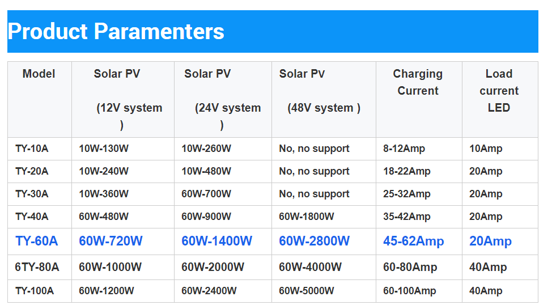
Task: Click the 60W-900W cell
Action: [x=206, y=217]
